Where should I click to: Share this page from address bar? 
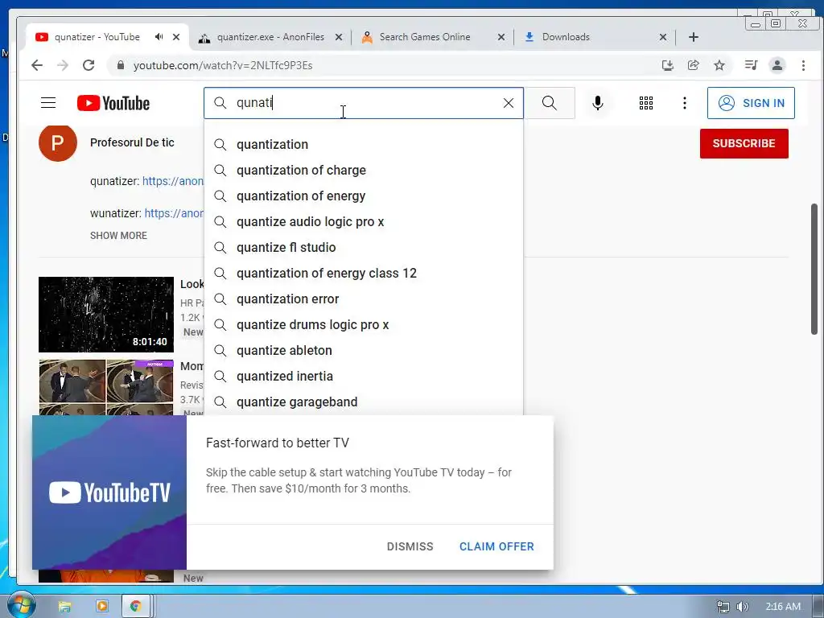693,65
